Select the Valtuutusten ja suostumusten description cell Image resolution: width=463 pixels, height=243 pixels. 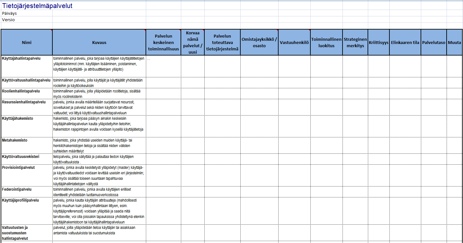pos(99,233)
